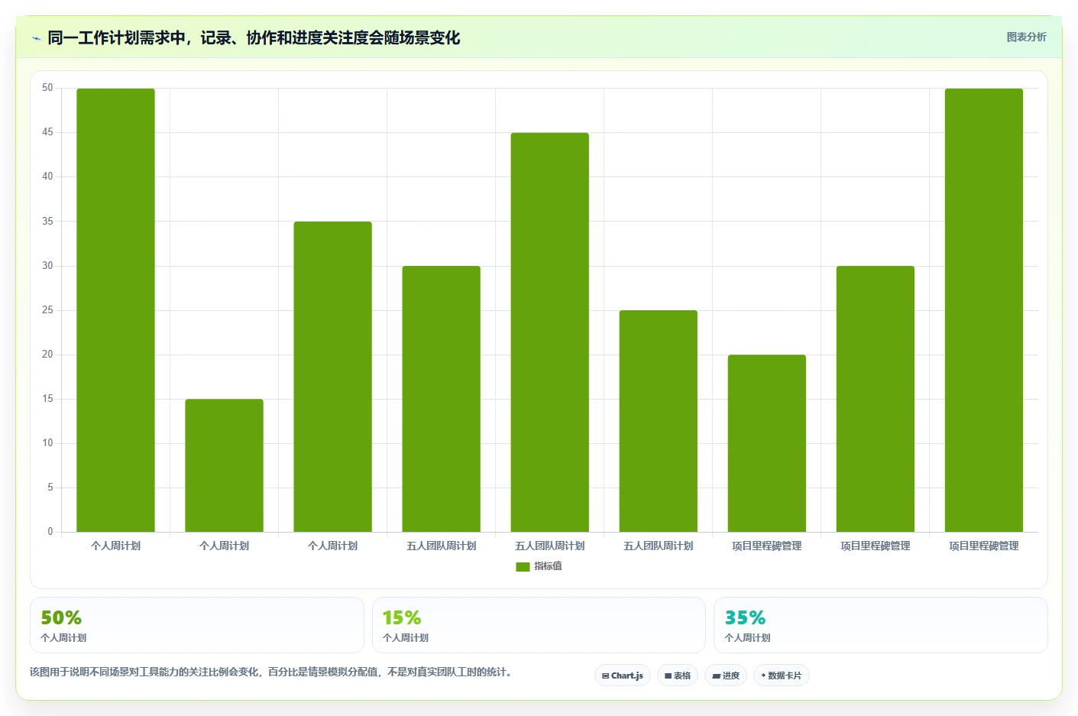Select the 35-value 个人周计划 bar

(x=332, y=377)
